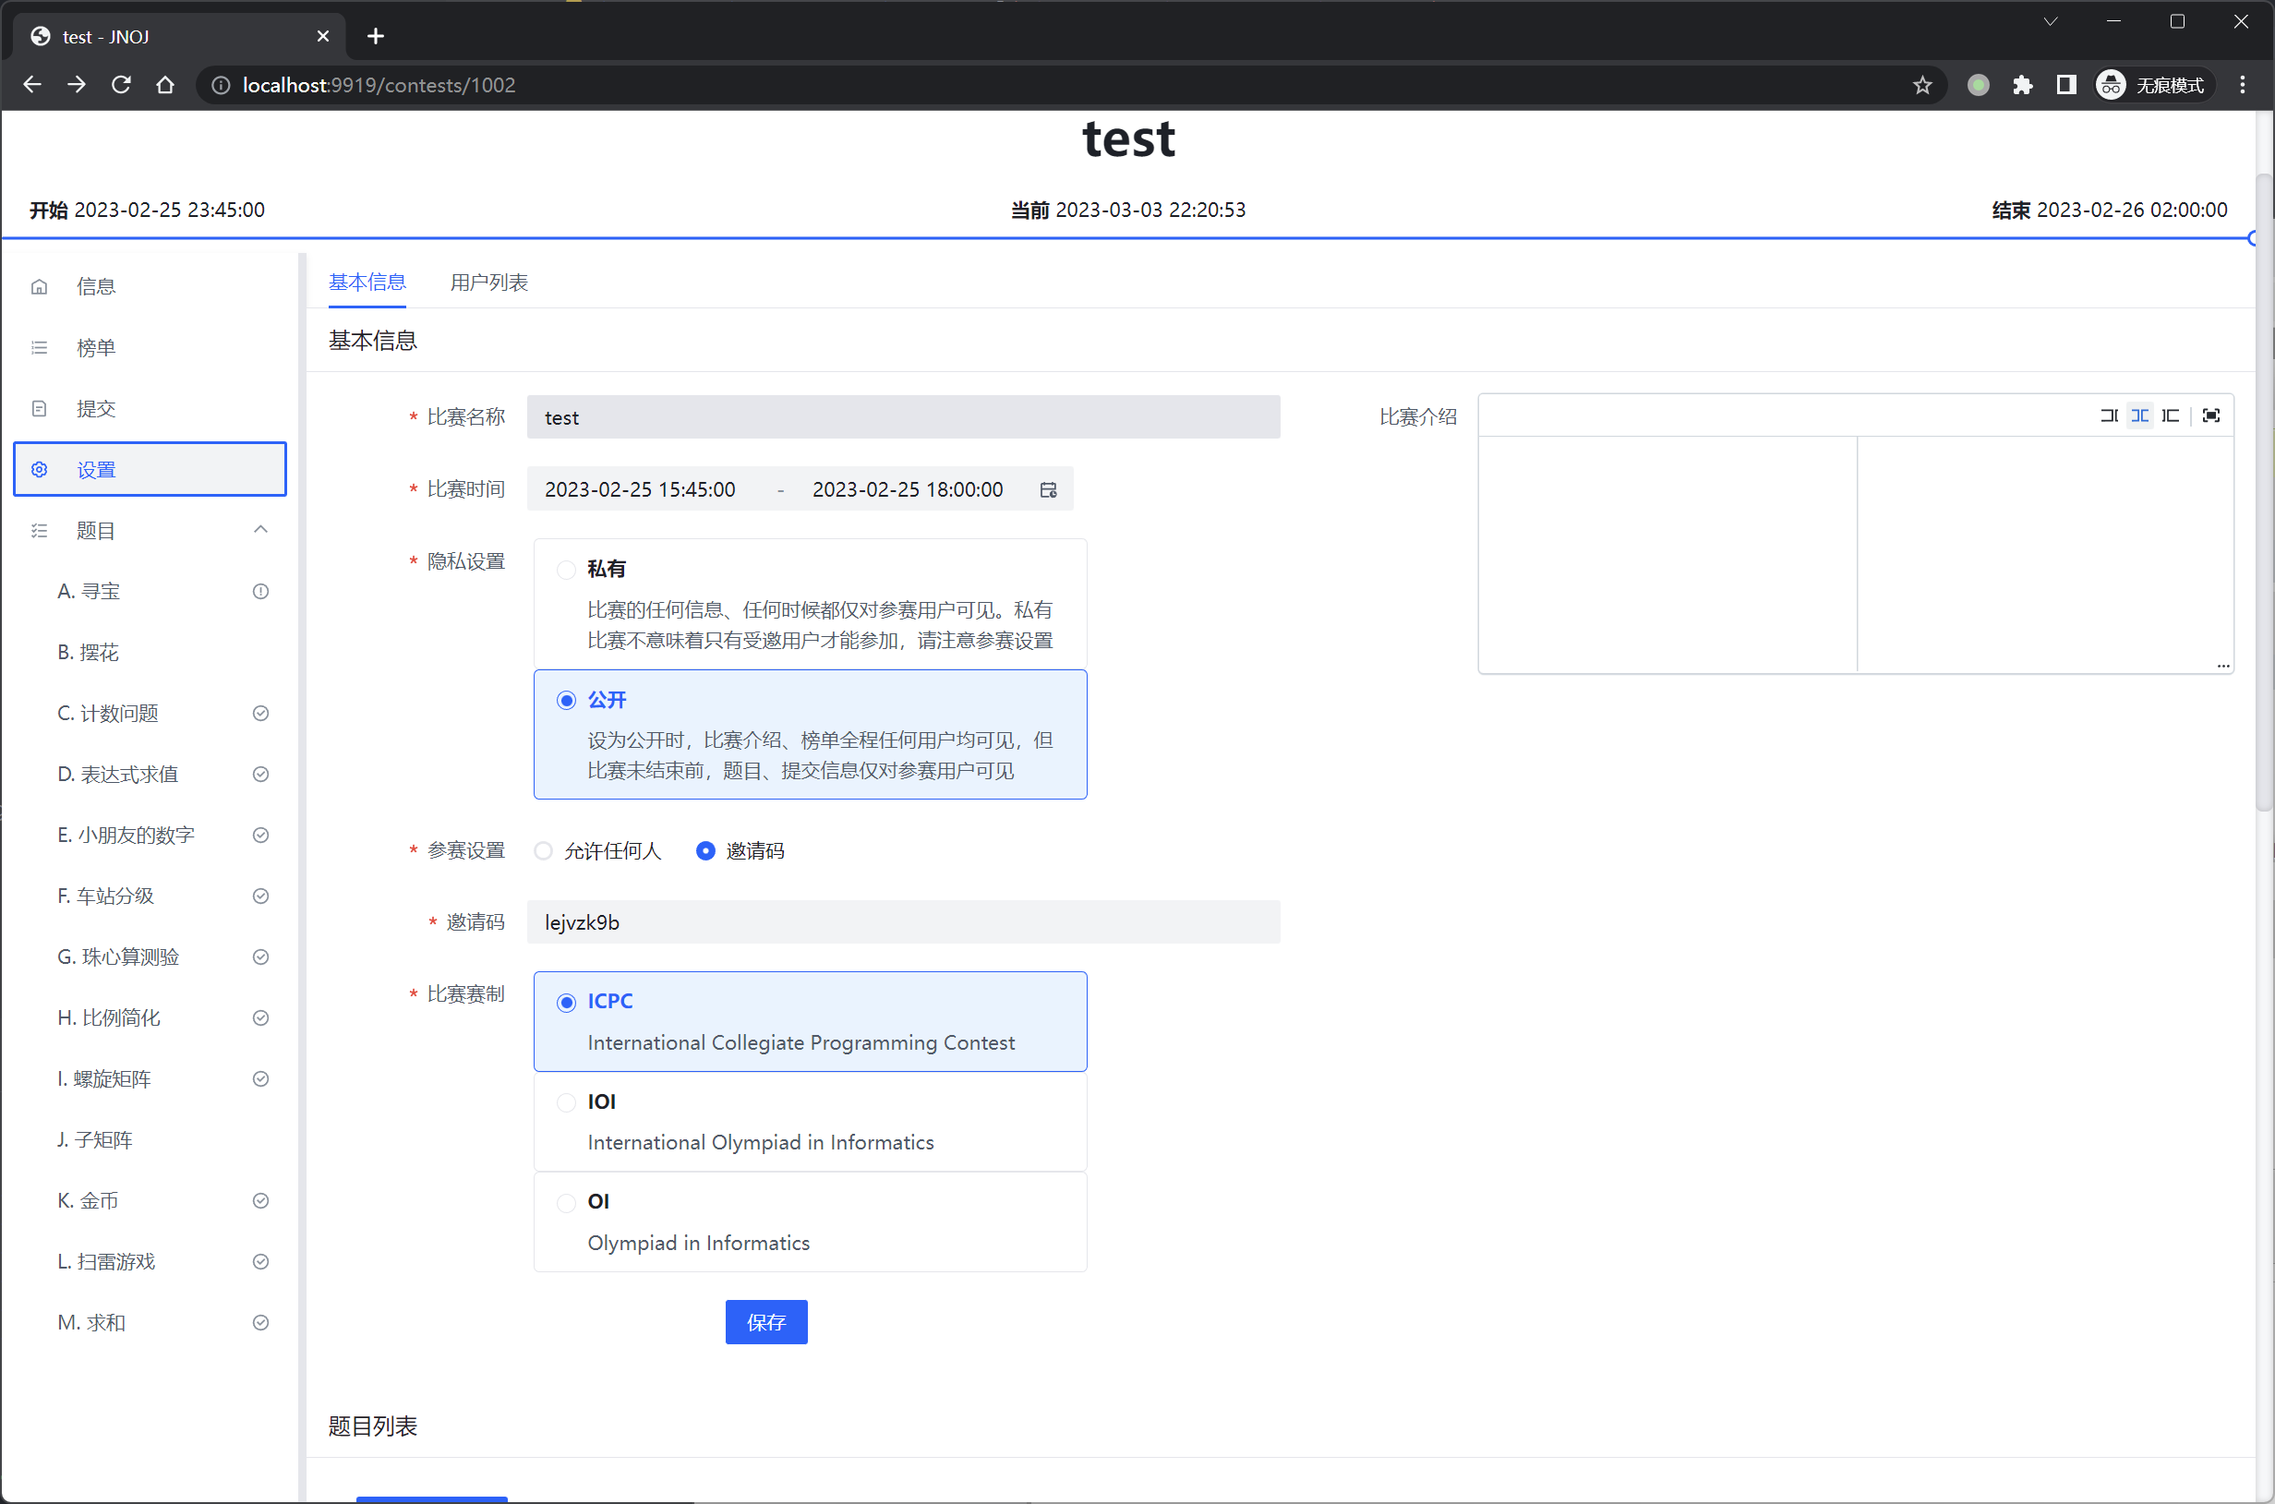The height and width of the screenshot is (1504, 2275).
Task: Toggle split view layout in 比赛介绍 editor
Action: pyautogui.click(x=2140, y=415)
